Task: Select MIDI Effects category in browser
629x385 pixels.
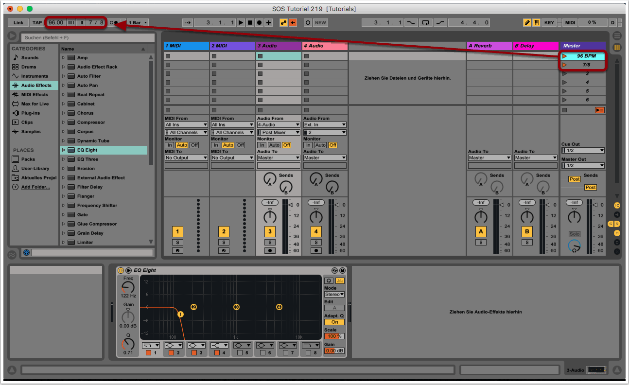Action: tap(34, 95)
